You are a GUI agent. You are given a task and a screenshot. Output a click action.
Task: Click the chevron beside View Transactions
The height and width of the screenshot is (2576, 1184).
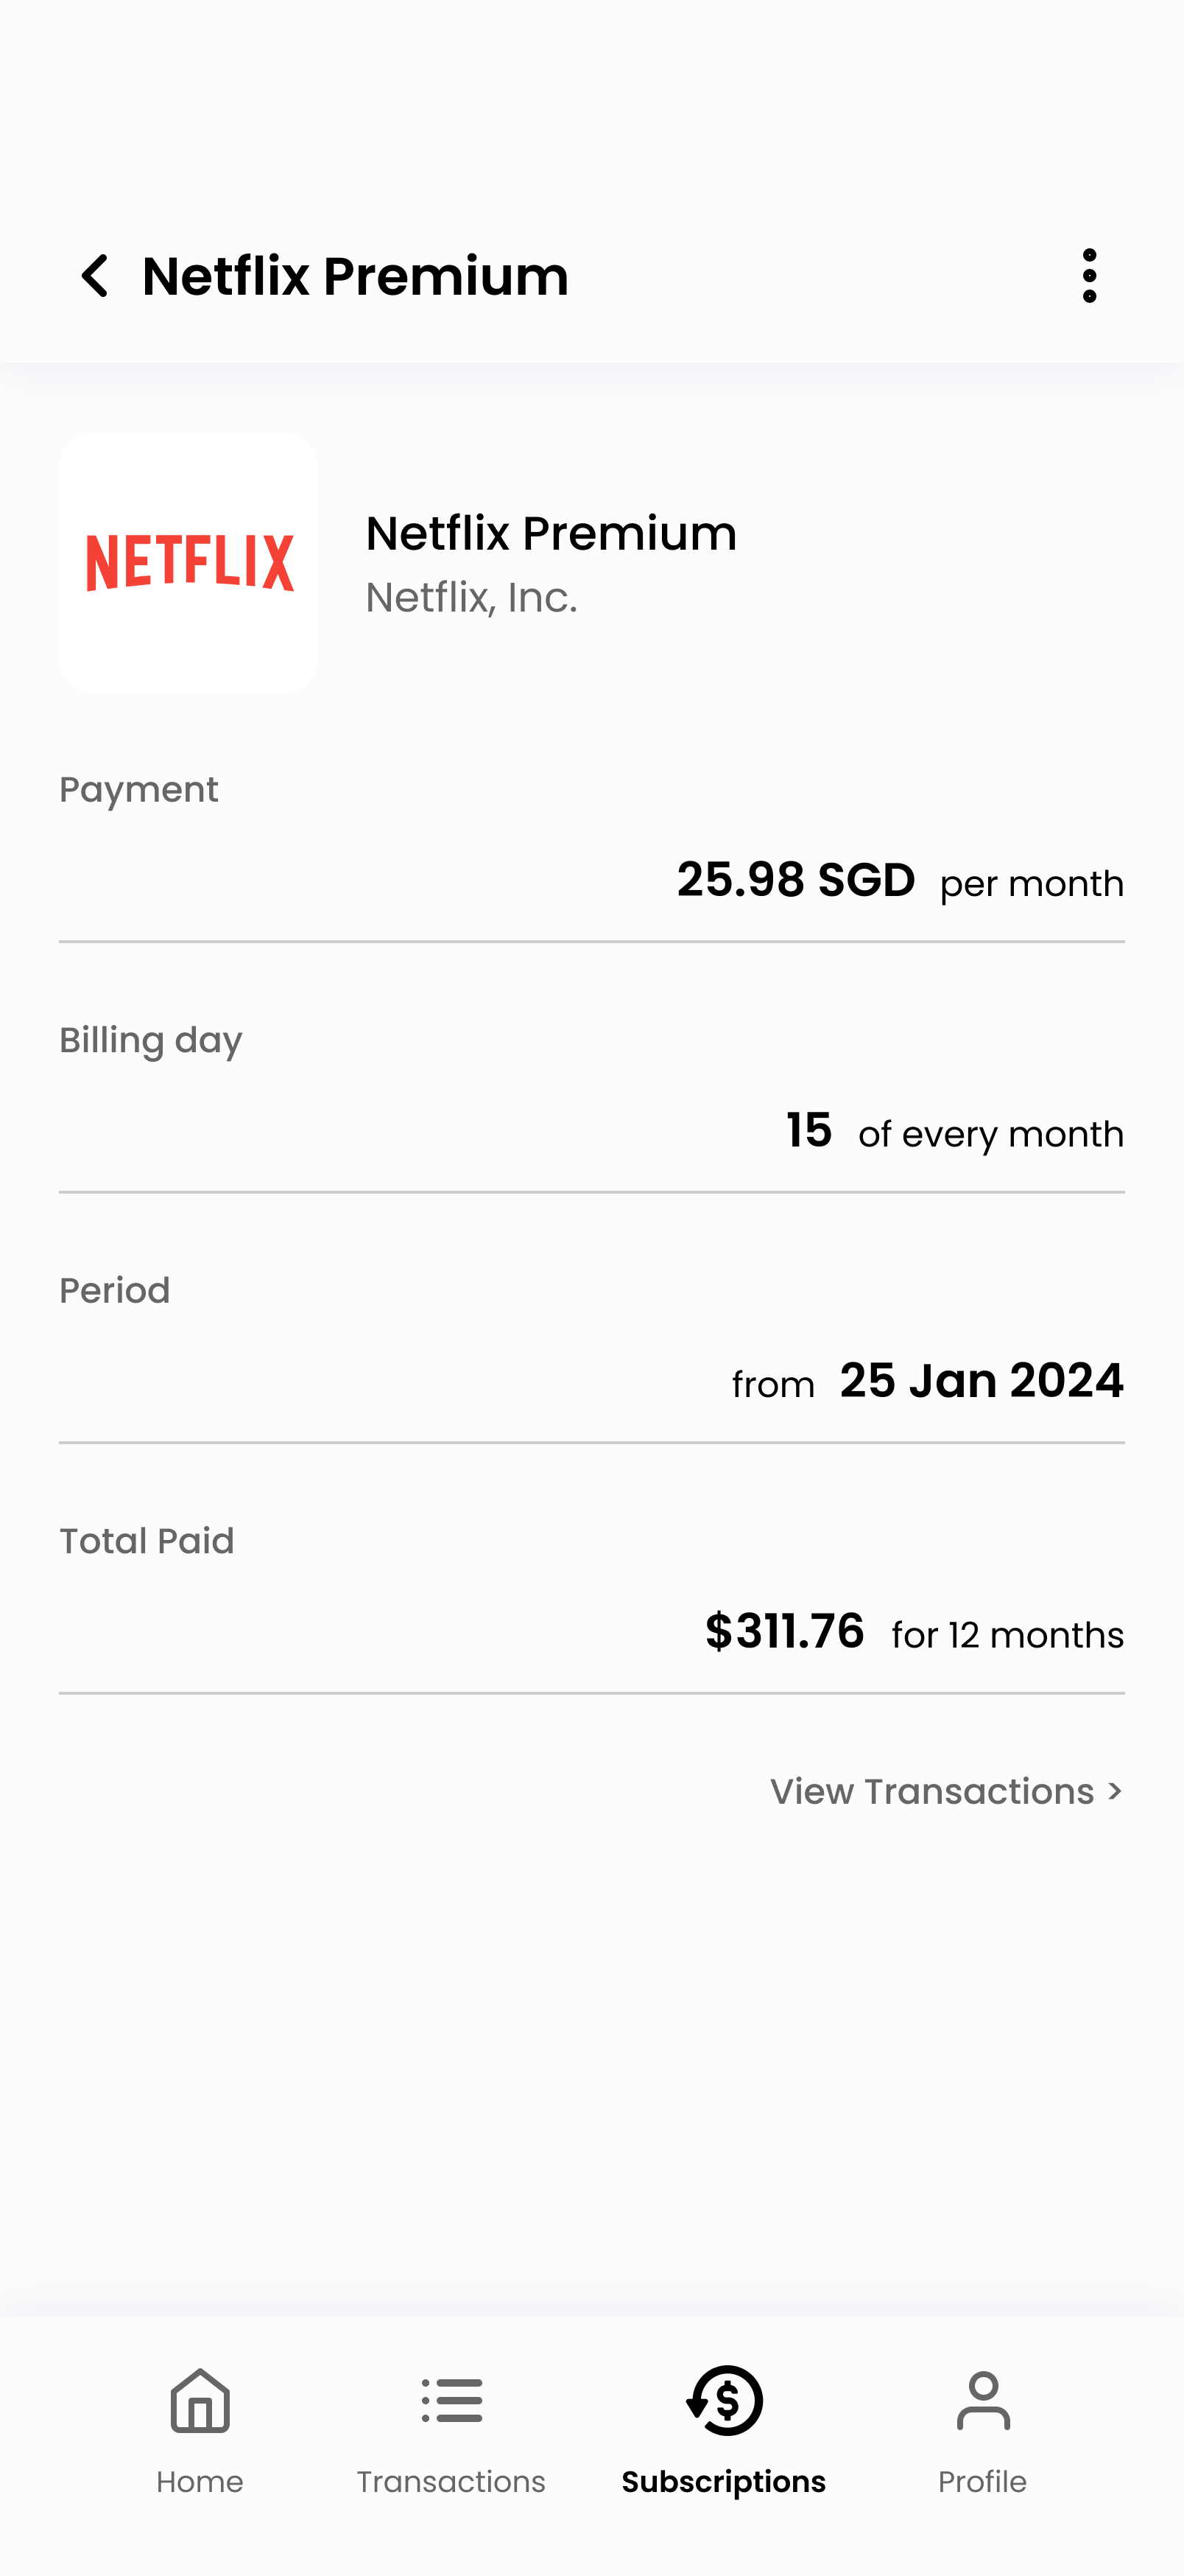[x=1115, y=1792]
